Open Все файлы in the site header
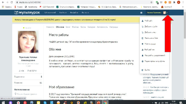Image resolution: width=186 pixels, height=104 pixels. [x=74, y=13]
